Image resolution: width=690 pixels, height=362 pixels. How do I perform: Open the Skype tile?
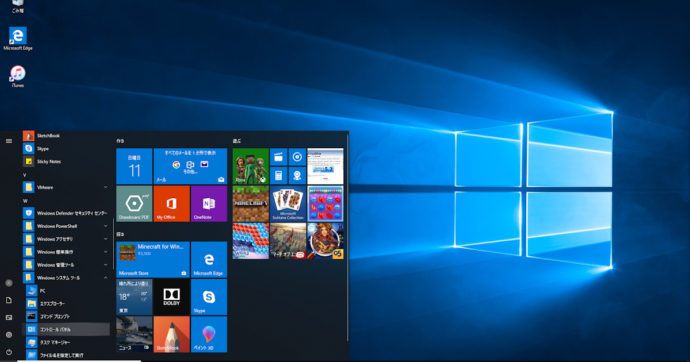point(209,297)
